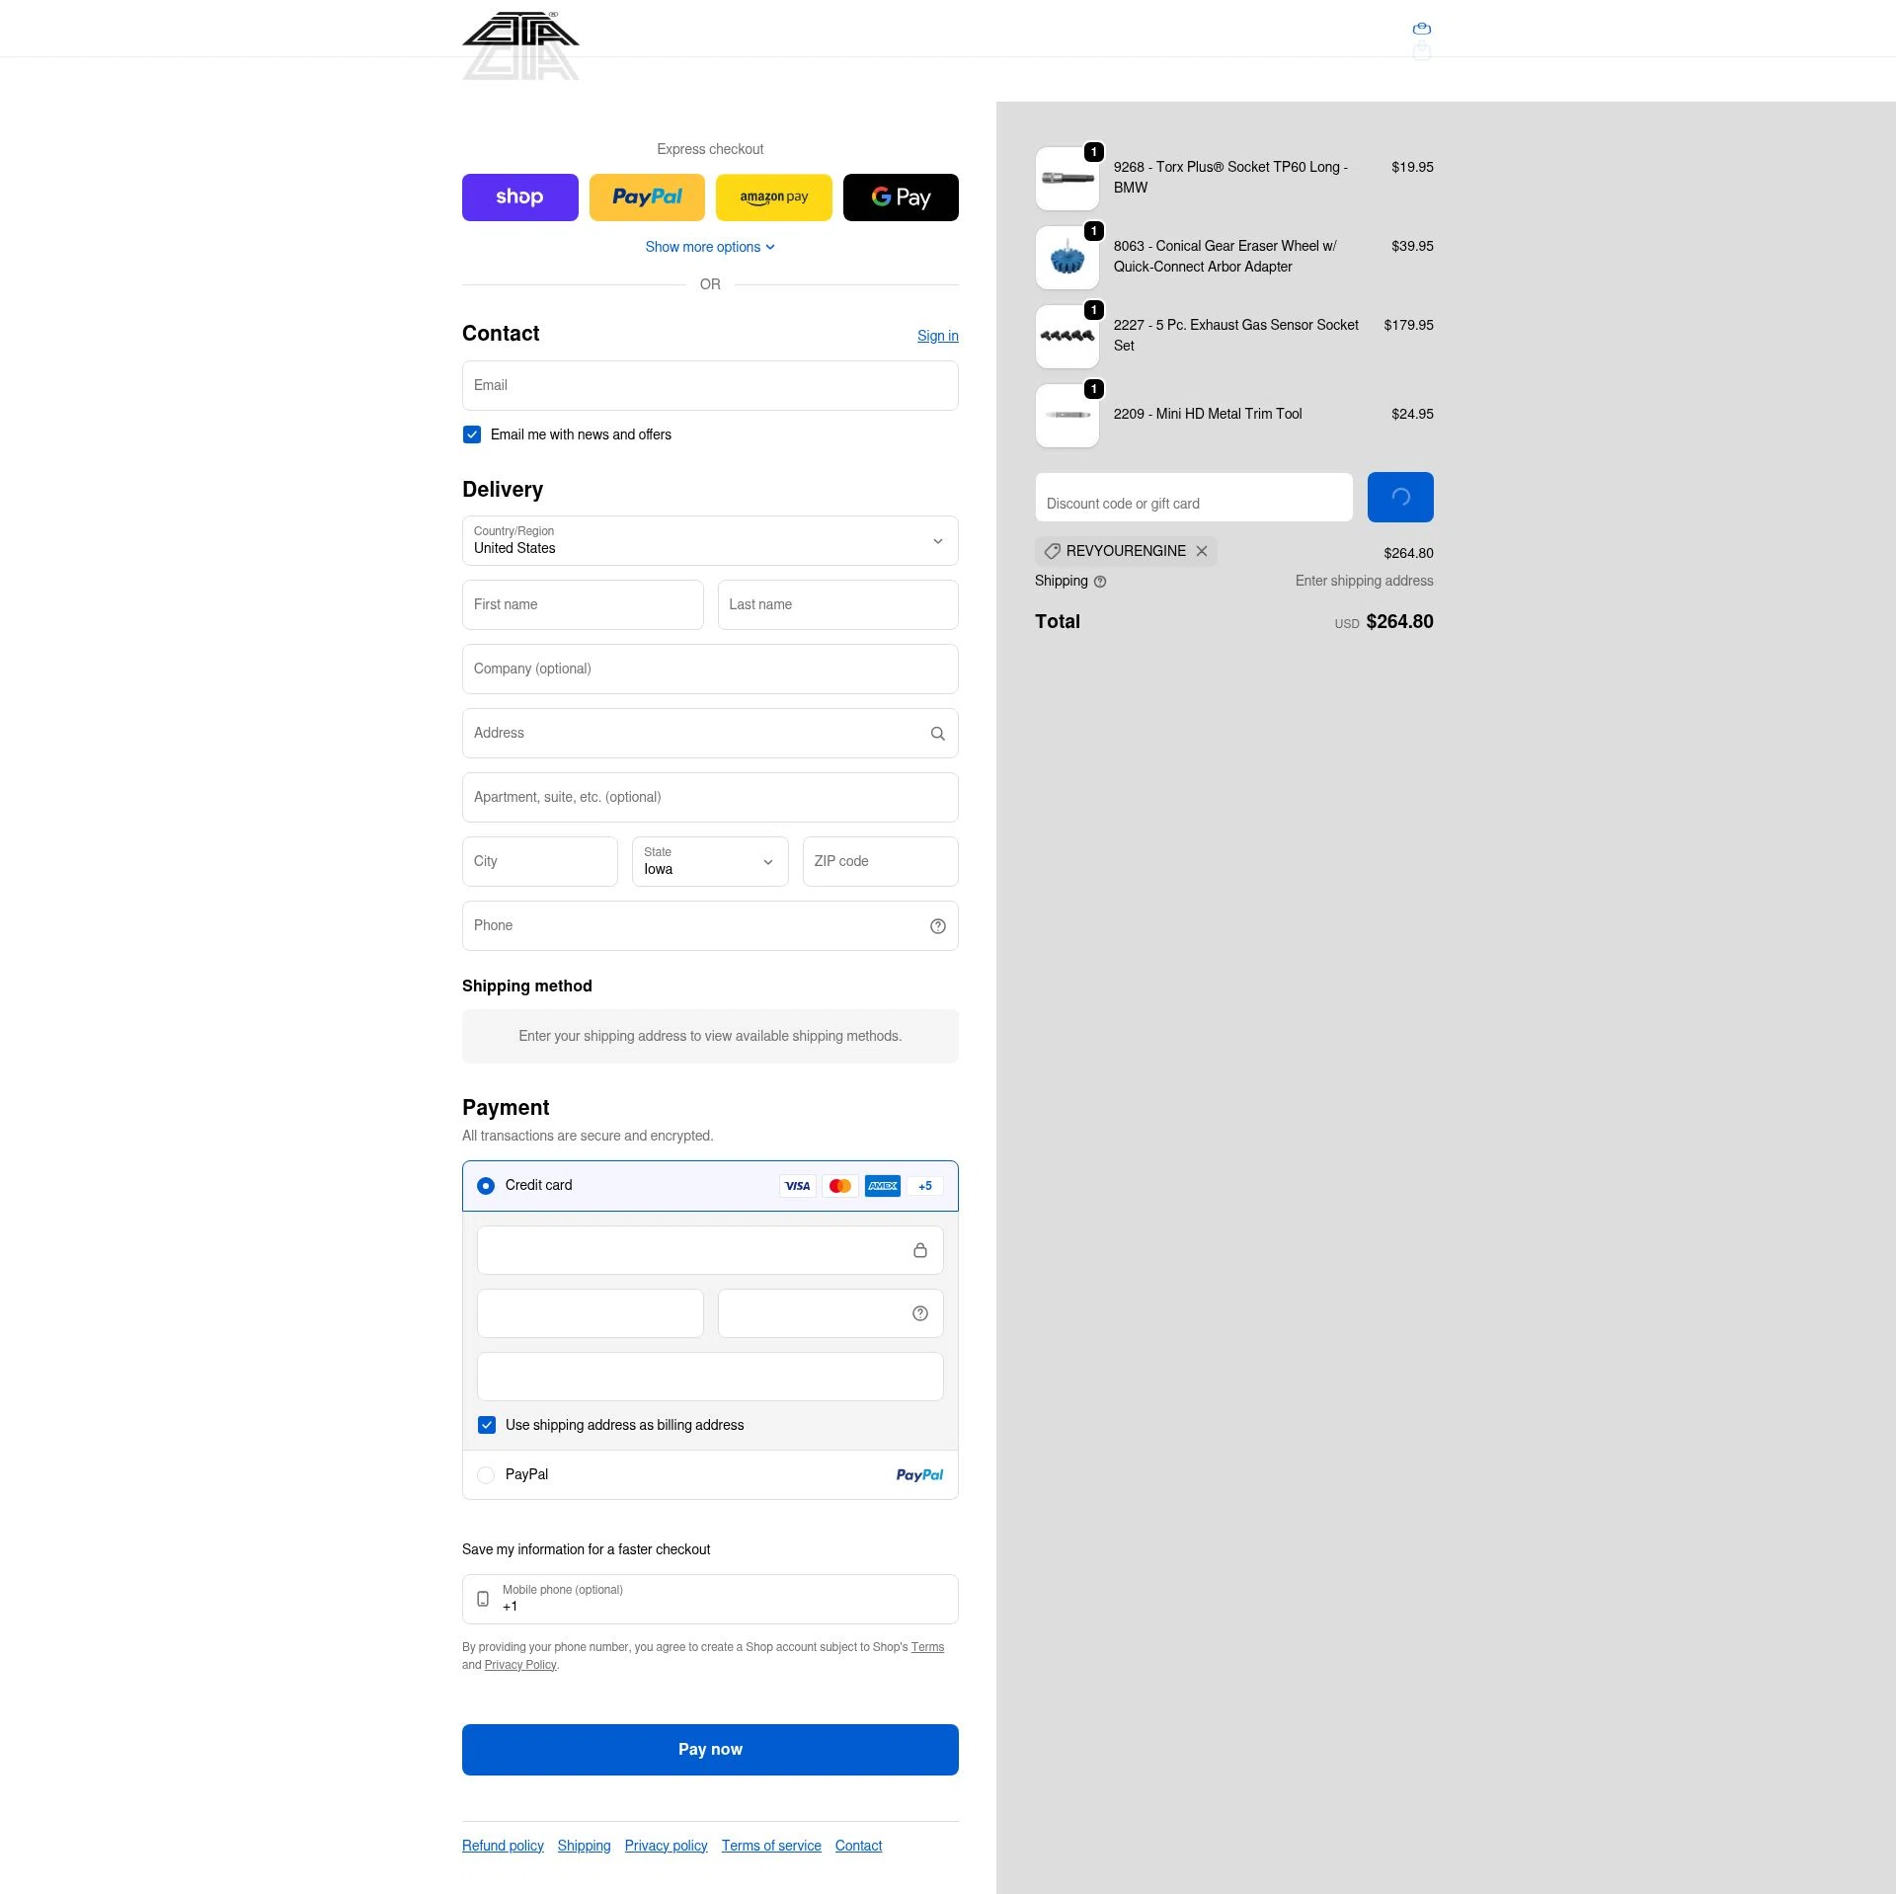Screen dimensions: 1896x1894
Task: Open the Sign in link
Action: (936, 336)
